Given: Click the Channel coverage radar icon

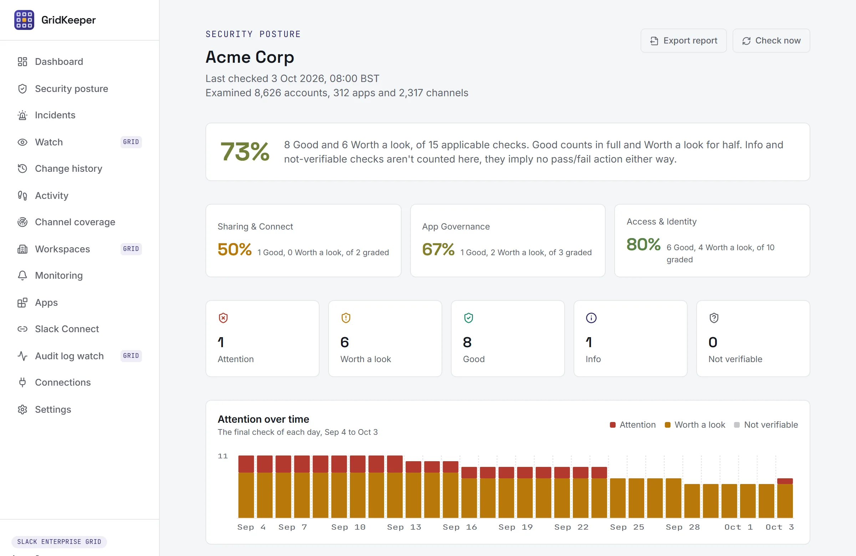Looking at the screenshot, I should point(22,222).
